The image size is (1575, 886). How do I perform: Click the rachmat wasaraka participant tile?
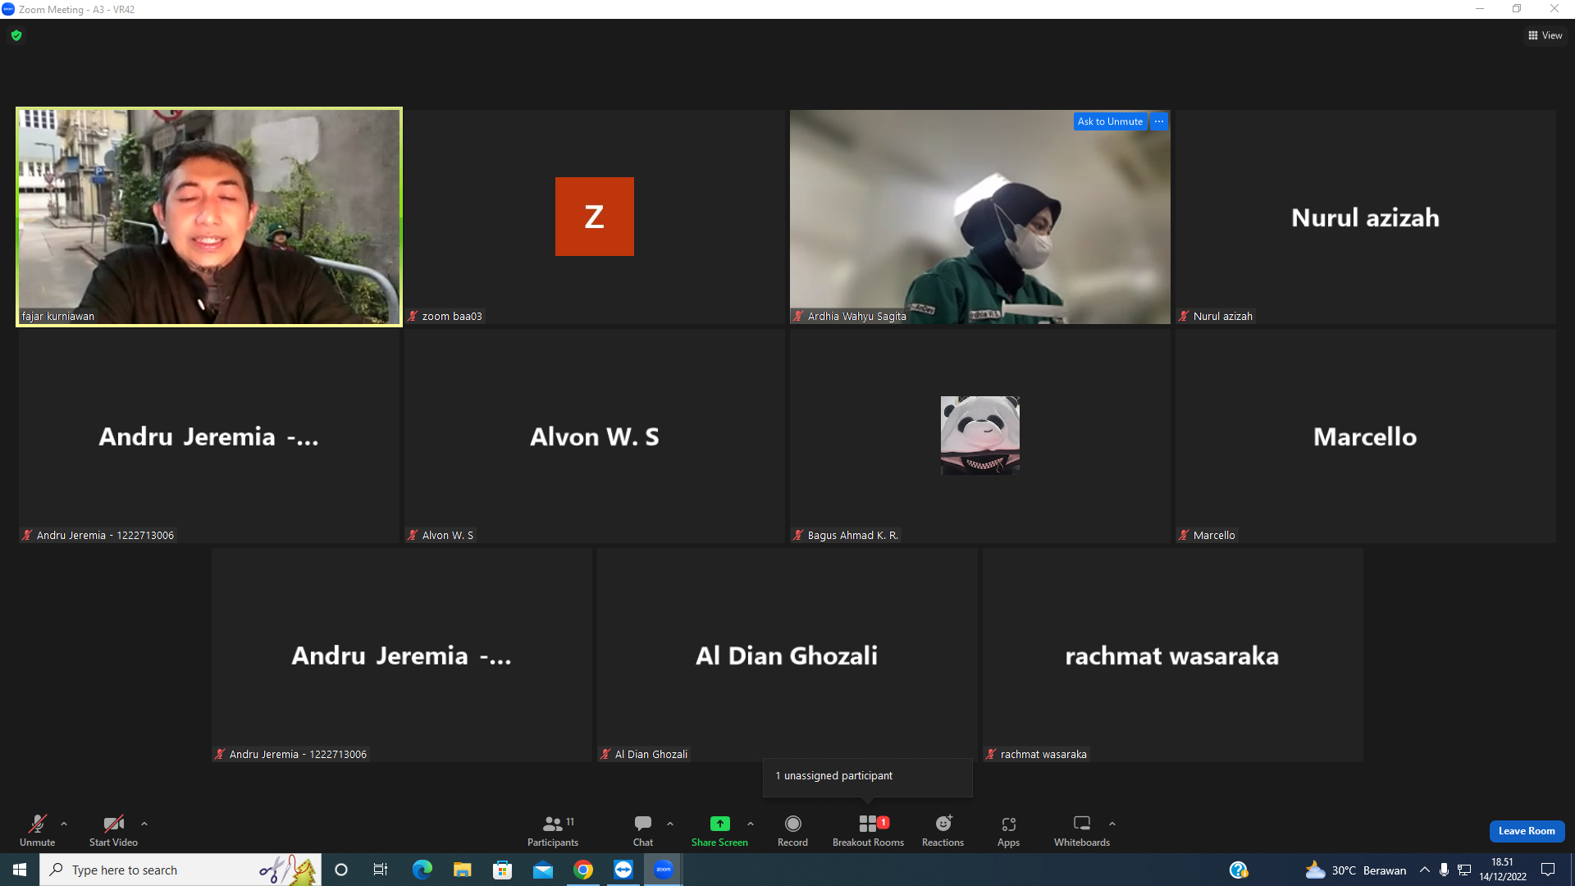click(1173, 655)
